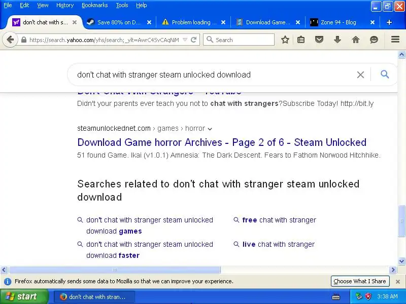Activate Firefox taskbar button don't chat with stran...
Viewport: 406px width, 304px height.
94,297
